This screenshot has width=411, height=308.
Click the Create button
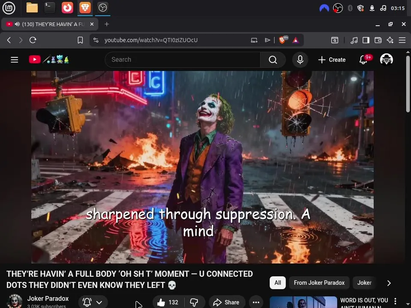click(x=332, y=60)
